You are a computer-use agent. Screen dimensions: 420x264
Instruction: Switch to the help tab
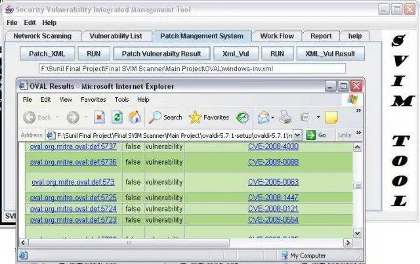355,36
